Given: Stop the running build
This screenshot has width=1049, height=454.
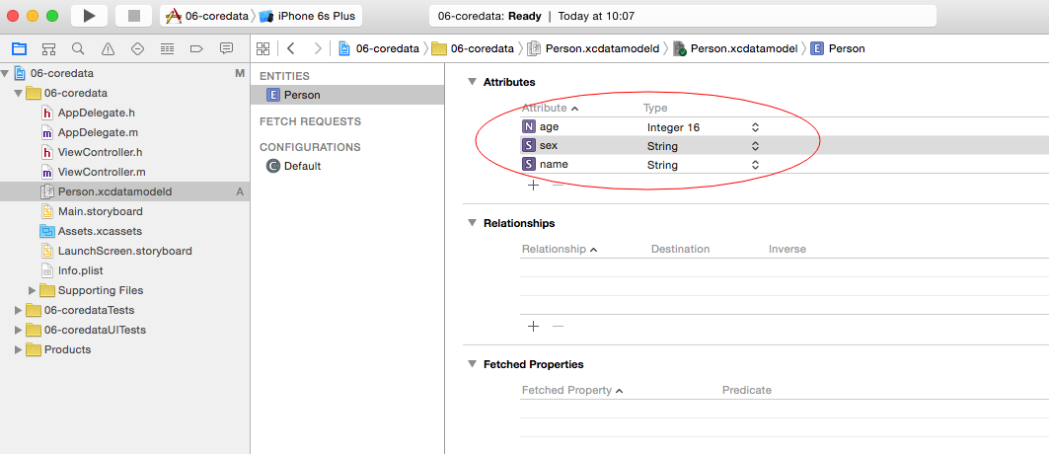Looking at the screenshot, I should coord(134,16).
